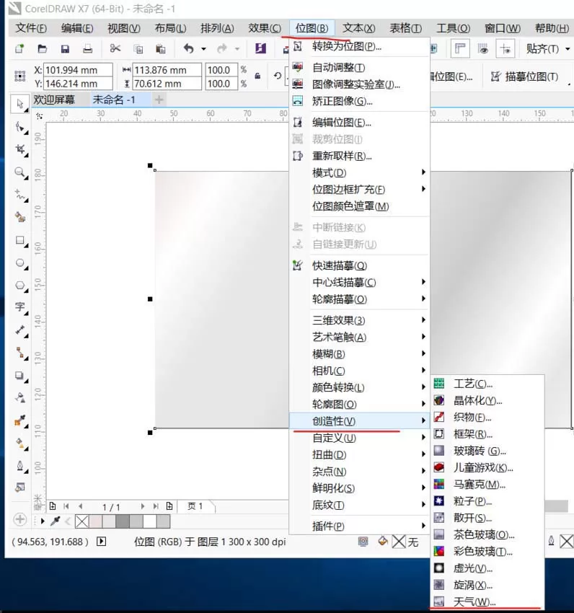Open the Redo history dropdown arrow
574x613 pixels.
coord(237,49)
